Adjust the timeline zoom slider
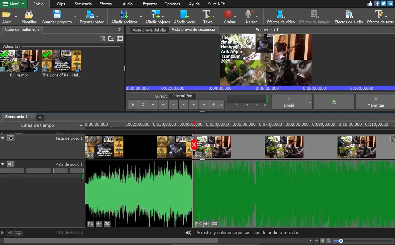The image size is (395, 245). pos(341,241)
